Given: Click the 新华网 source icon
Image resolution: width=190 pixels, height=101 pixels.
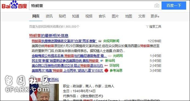Looking at the screenshot, I should pyautogui.click(x=102, y=60).
